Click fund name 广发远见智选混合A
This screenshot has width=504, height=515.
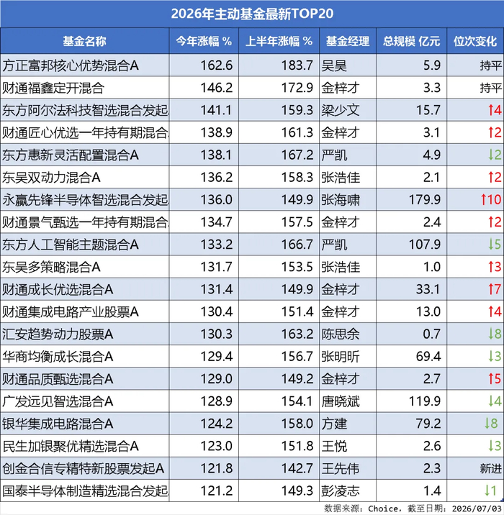click(58, 401)
